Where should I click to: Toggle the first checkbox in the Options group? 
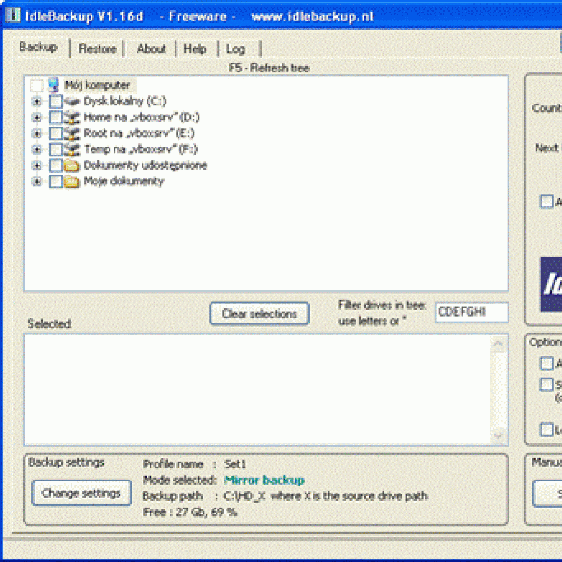[547, 363]
